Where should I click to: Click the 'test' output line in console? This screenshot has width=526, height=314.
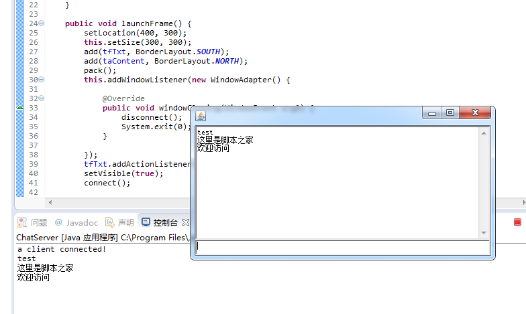(x=27, y=258)
